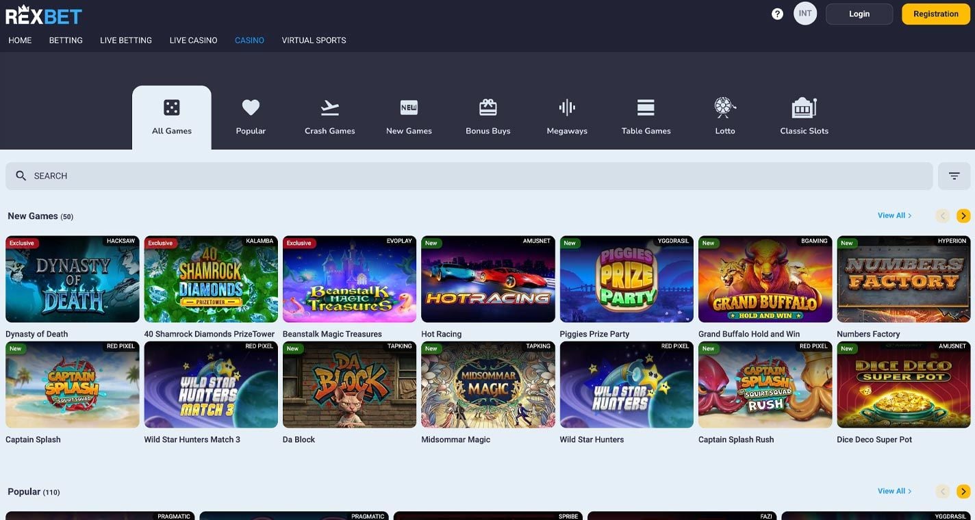This screenshot has width=975, height=520.
Task: Click the BGAMING provider label
Action: 815,241
